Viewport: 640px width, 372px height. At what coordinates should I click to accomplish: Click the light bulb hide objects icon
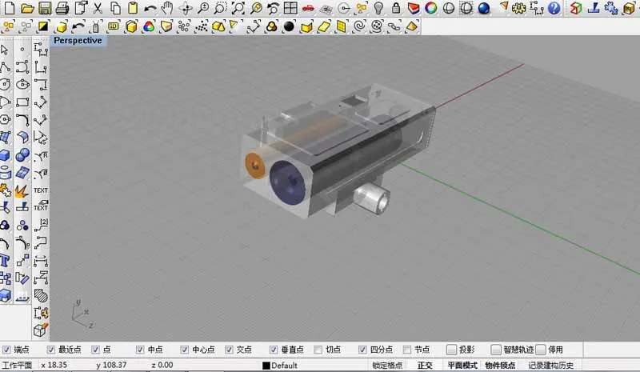click(378, 8)
